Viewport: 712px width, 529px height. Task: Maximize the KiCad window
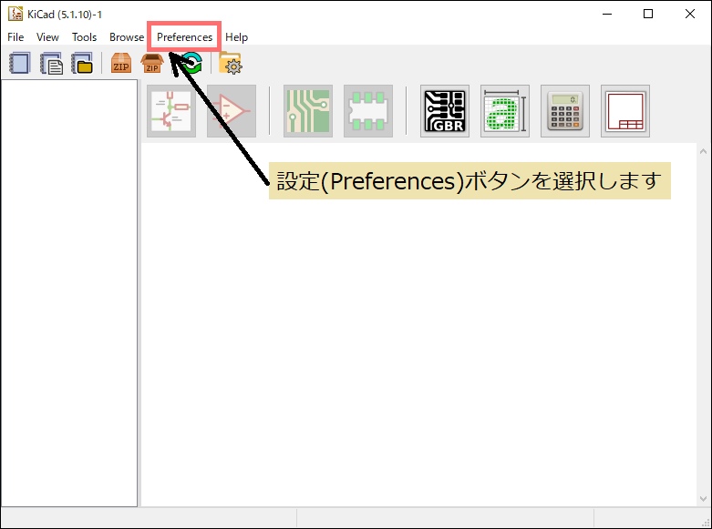[648, 14]
